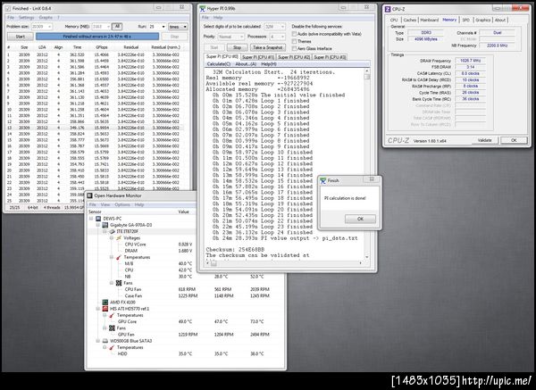This screenshot has width=536, height=390.
Task: Open the Graphs menu in LinX
Action: [46, 18]
